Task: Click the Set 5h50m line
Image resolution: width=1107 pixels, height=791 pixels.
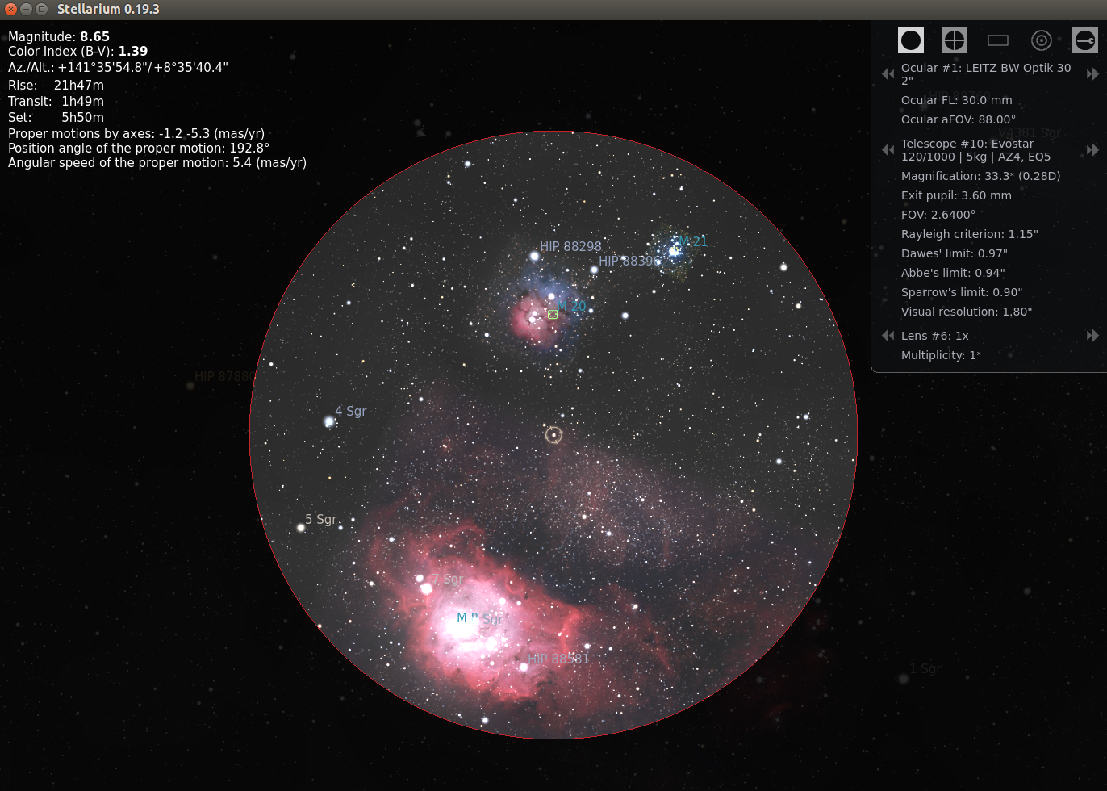Action: pos(56,118)
